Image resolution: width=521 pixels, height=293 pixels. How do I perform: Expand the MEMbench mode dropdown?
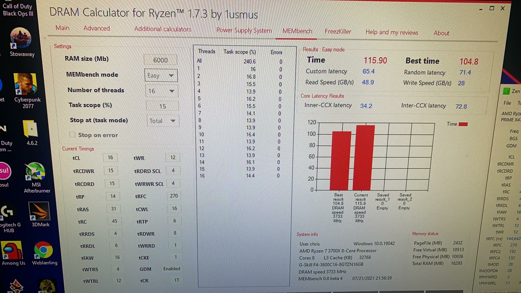pos(161,75)
